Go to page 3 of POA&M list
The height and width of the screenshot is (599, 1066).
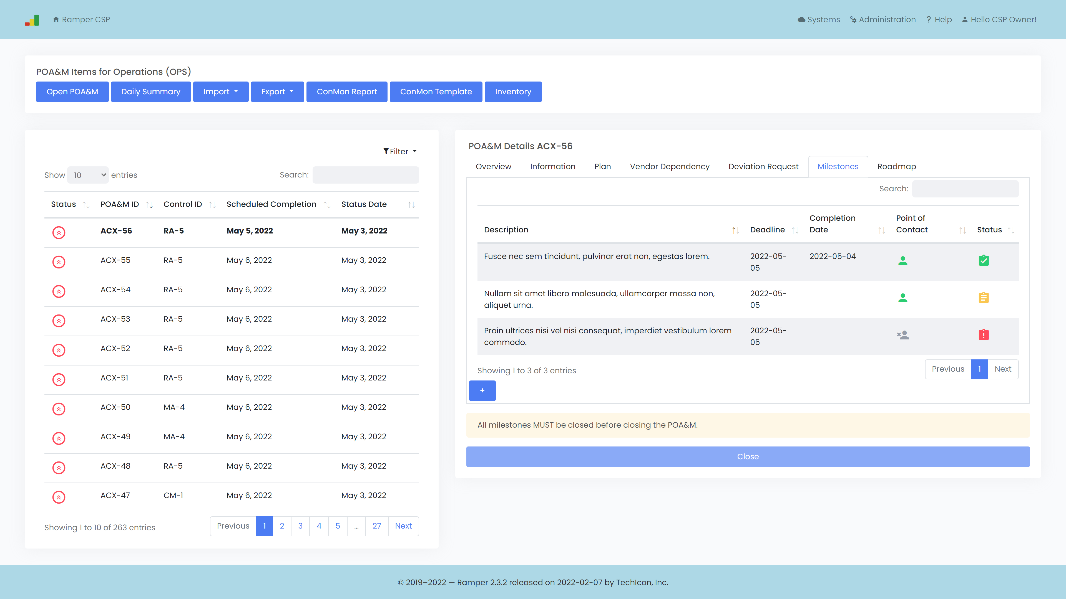(300, 526)
